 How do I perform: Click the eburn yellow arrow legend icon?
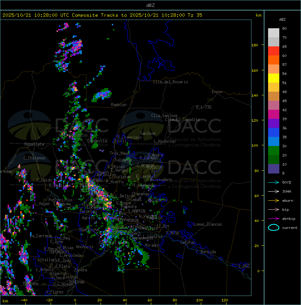click(274, 201)
